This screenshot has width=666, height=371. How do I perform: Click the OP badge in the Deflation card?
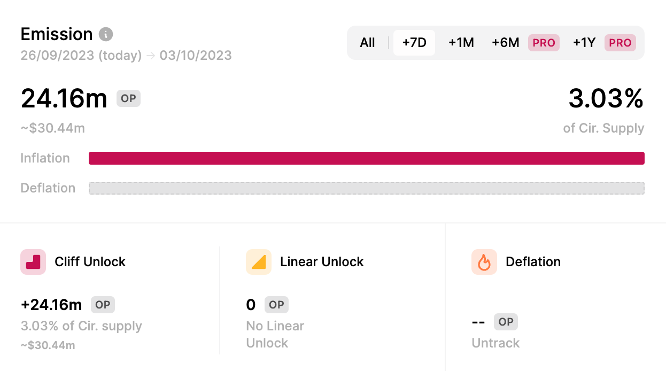pos(506,322)
